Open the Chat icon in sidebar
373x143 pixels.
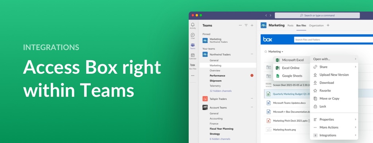click(x=193, y=35)
